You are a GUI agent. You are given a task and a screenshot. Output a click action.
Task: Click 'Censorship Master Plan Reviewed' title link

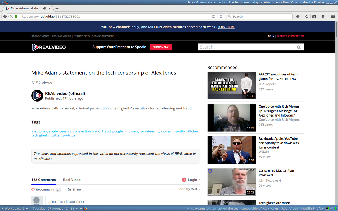[276, 173]
